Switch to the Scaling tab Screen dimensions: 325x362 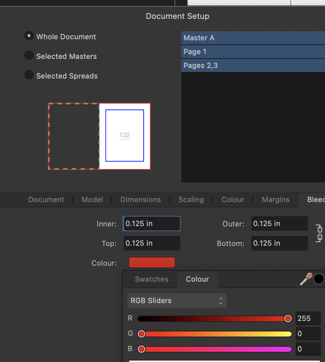(191, 200)
